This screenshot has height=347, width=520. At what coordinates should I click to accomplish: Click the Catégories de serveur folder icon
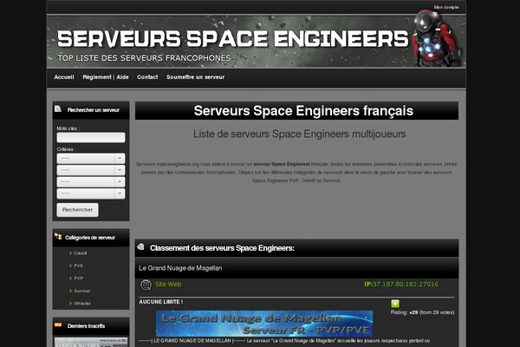58,237
